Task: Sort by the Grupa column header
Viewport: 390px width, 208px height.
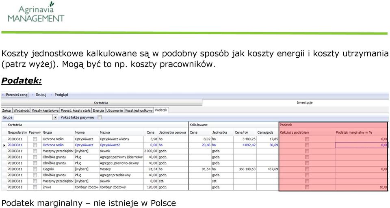Action: 58,132
